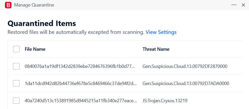This screenshot has height=109, width=249.
Task: Check the box for file 1da11dcd942d82b
Action: [16, 83]
